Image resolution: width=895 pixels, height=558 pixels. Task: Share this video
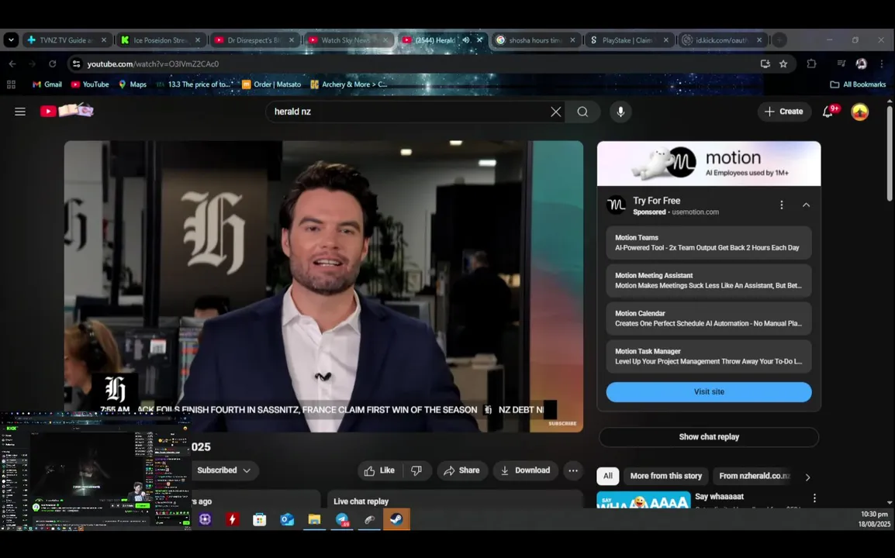click(x=461, y=470)
